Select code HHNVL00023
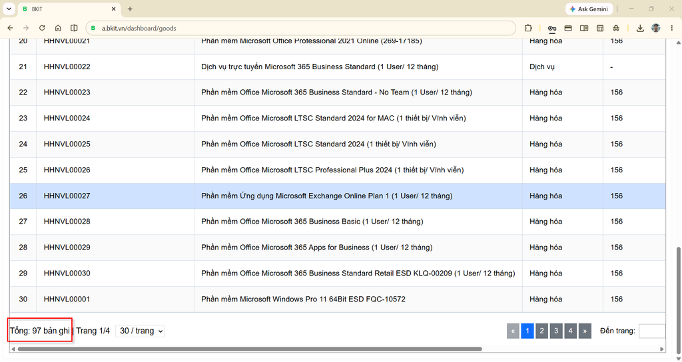 67,92
